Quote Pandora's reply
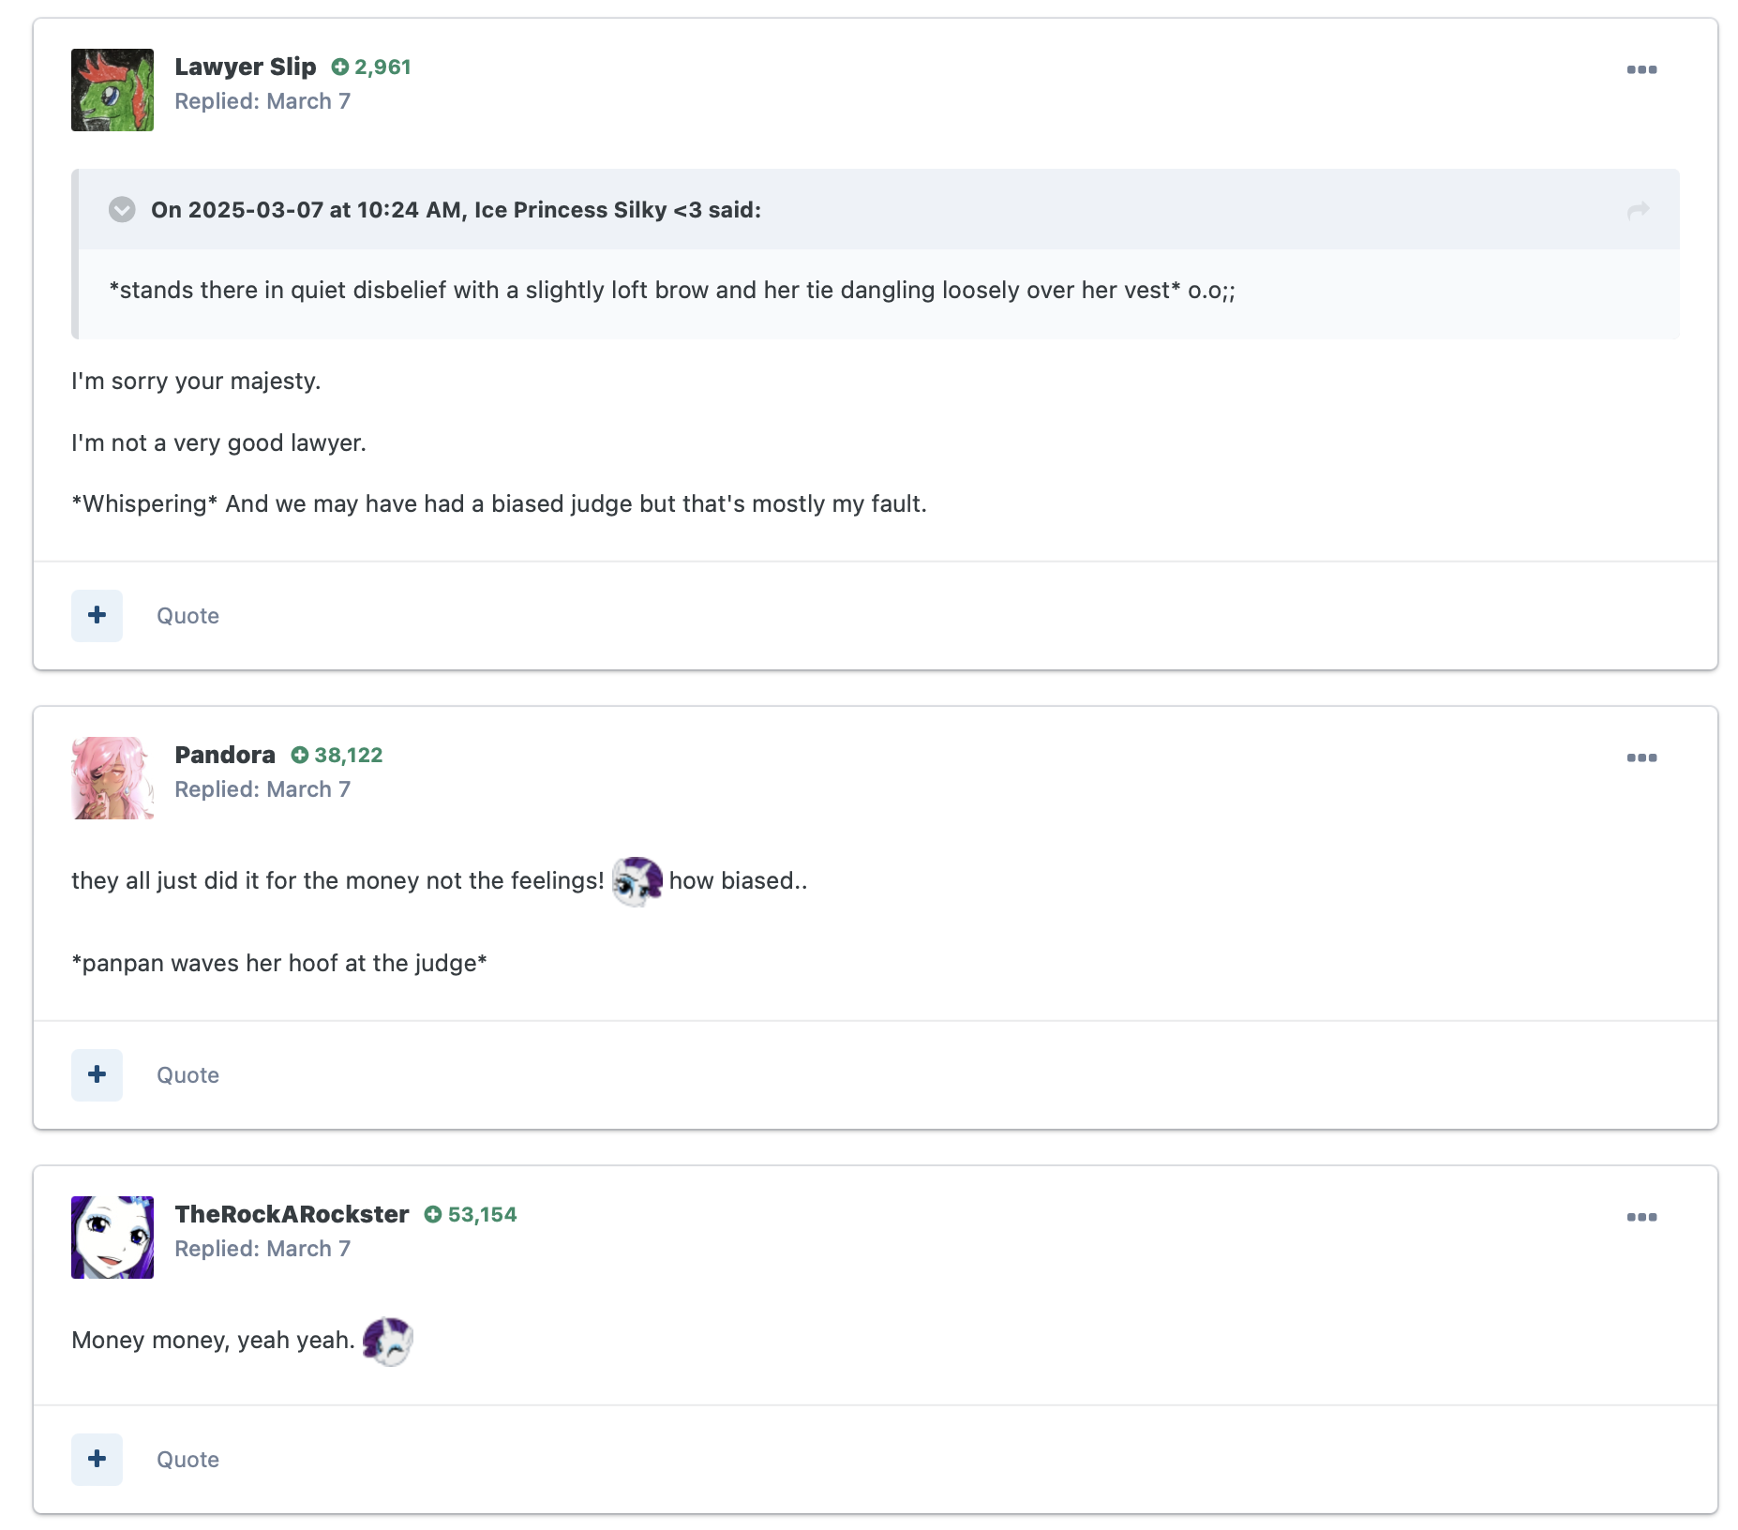Viewport: 1738px width, 1530px height. point(187,1075)
